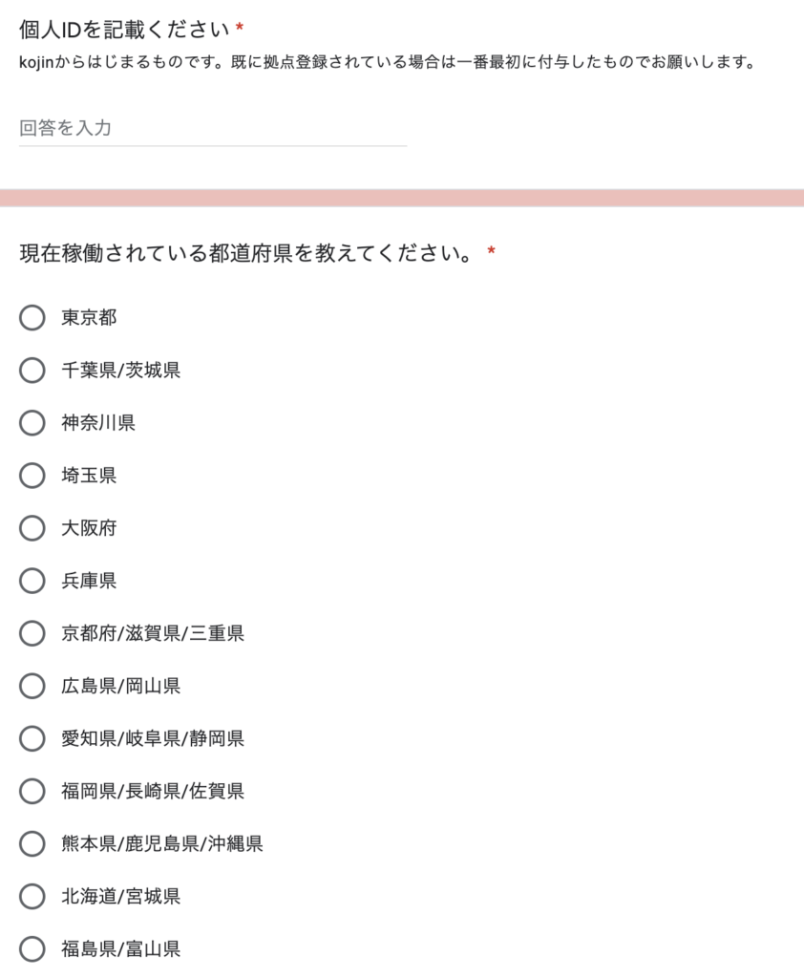804x978 pixels.
Task: Click the kojin description help text
Action: (388, 62)
